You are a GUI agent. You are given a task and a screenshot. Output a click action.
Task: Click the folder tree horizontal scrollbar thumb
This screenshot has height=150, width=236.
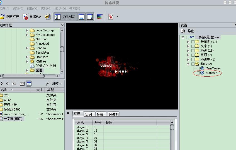23,76
